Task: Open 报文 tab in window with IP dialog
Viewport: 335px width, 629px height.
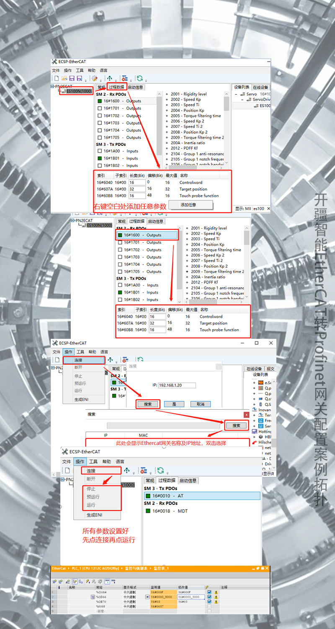Action: coord(271,369)
